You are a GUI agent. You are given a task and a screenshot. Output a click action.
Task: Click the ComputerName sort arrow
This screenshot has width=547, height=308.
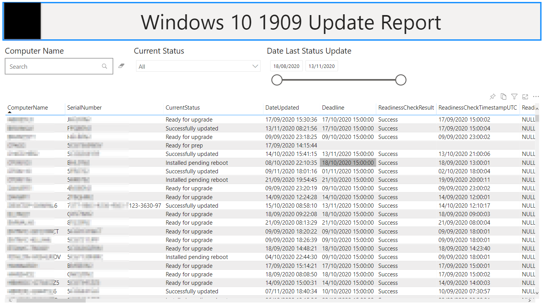tap(10, 112)
